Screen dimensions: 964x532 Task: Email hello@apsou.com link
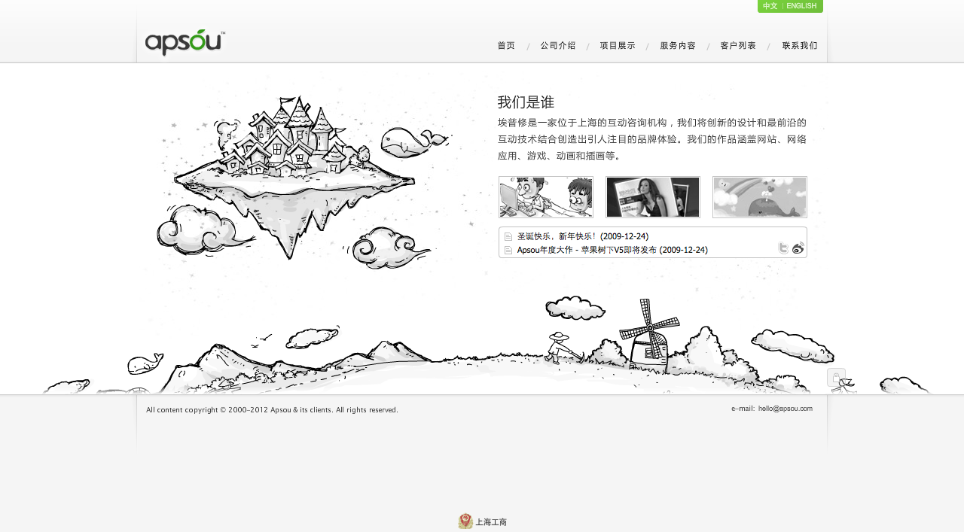pyautogui.click(x=786, y=409)
